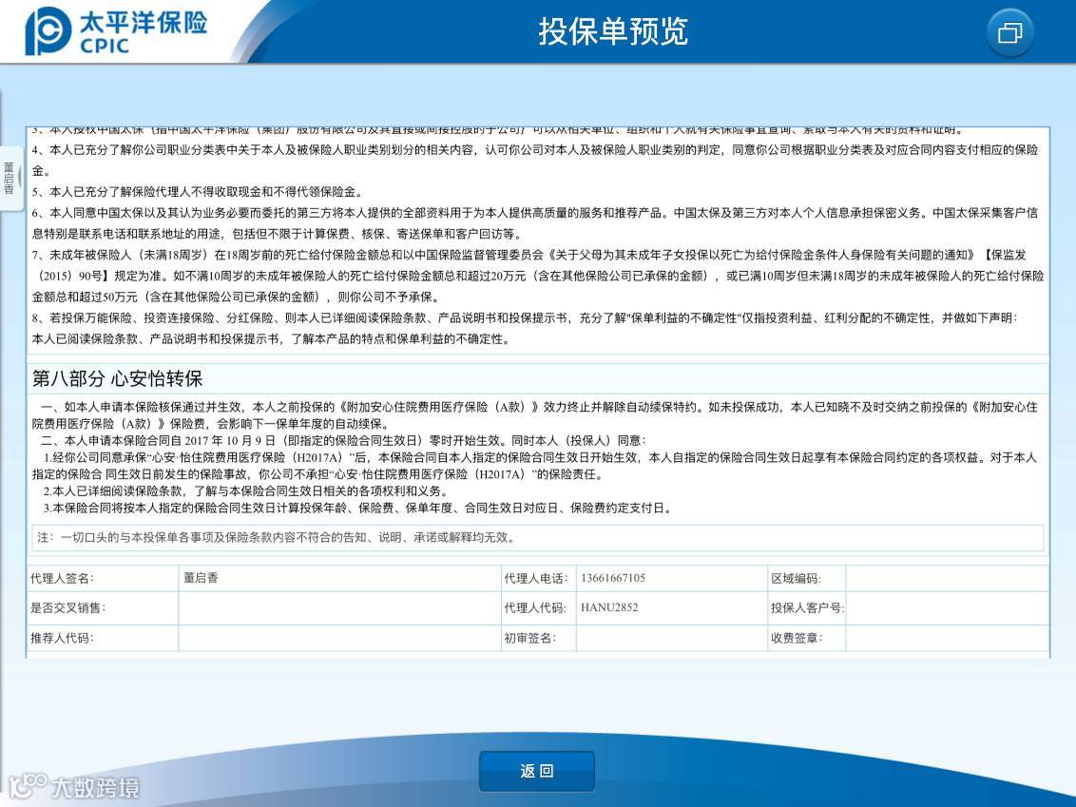
Task: Click clause 5 about 保险代理人不得收取现金
Action: 199,192
